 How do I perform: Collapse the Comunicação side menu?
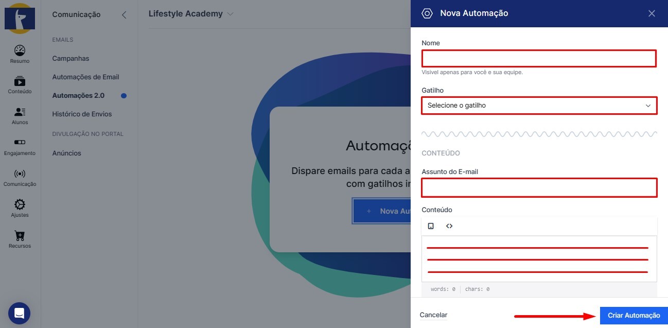click(x=124, y=15)
